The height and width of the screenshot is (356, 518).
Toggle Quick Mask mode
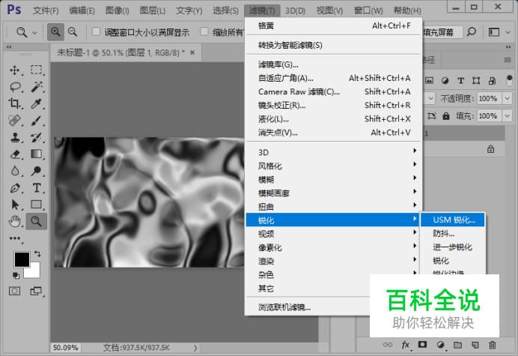pos(14,291)
